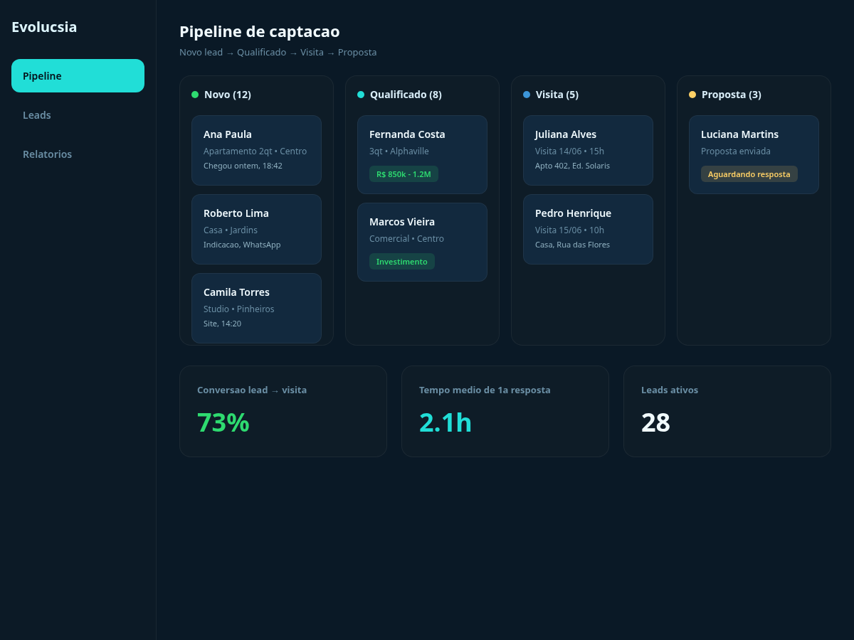Click the Aguardando resposta badge
Image resolution: width=854 pixels, height=640 pixels.
[749, 174]
